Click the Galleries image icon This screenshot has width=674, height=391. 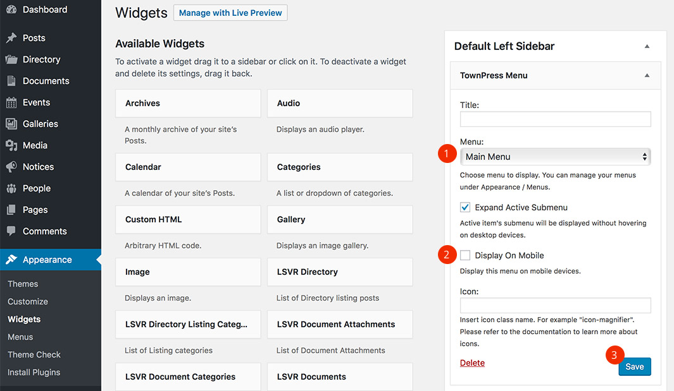coord(11,124)
